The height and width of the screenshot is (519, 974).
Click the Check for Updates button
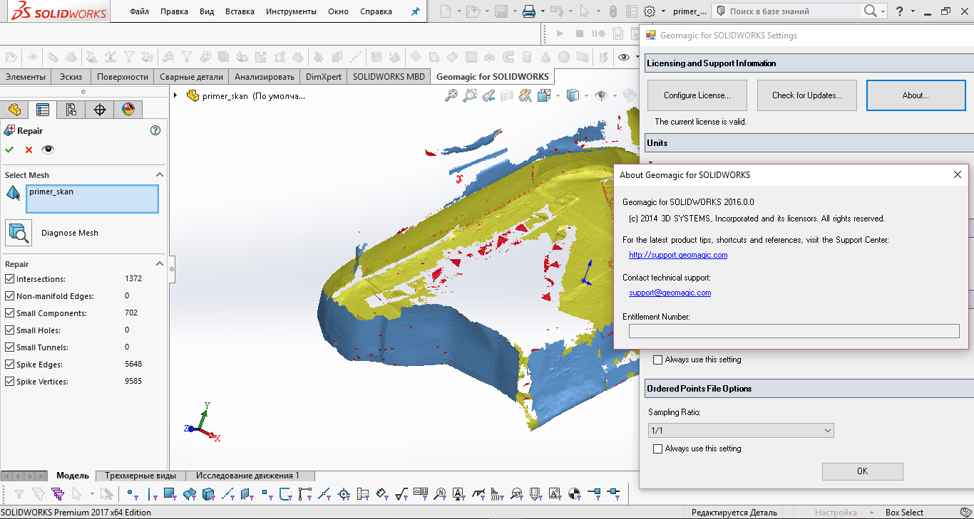coord(806,95)
